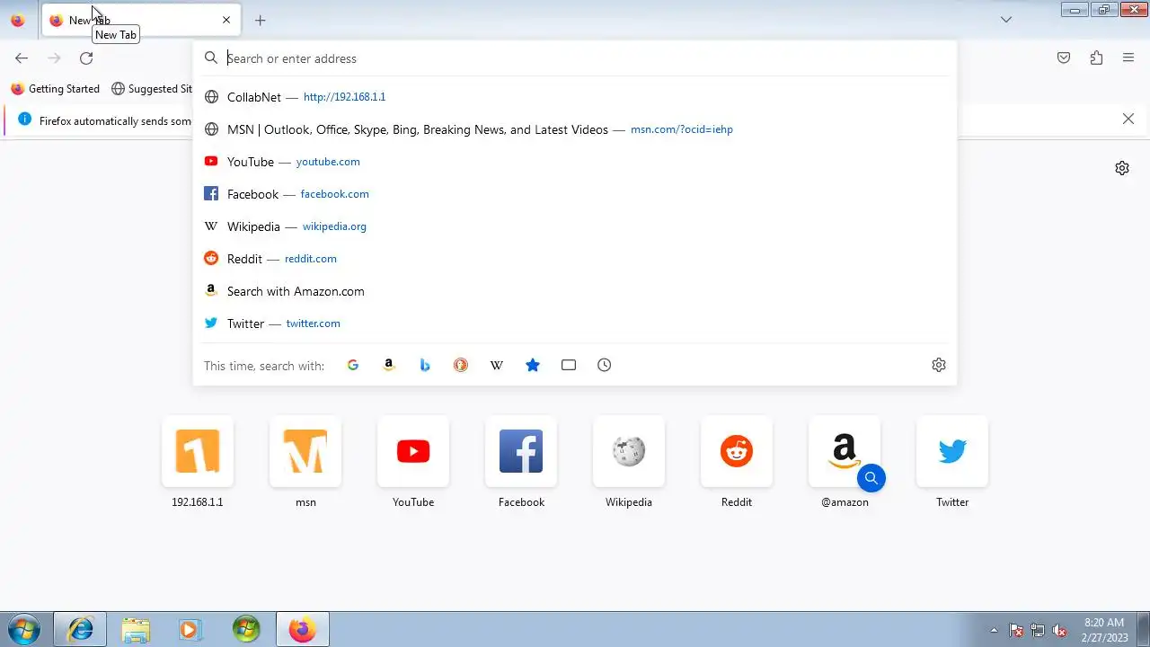Click the muted volume tray icon

pos(1059,630)
